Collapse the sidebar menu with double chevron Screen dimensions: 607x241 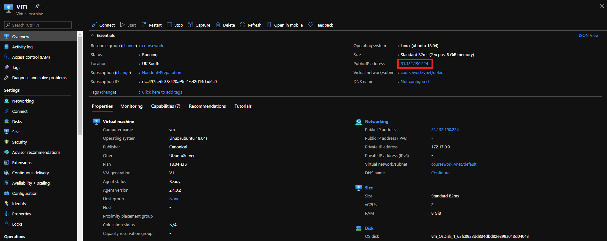[x=78, y=25]
